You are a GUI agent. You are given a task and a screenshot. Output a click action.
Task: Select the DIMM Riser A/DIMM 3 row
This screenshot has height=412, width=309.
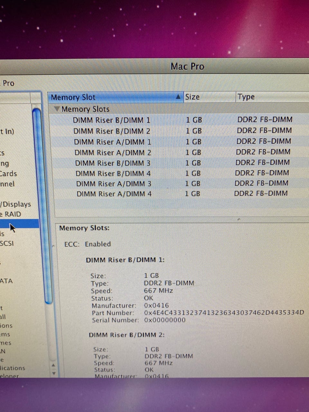[180, 183]
